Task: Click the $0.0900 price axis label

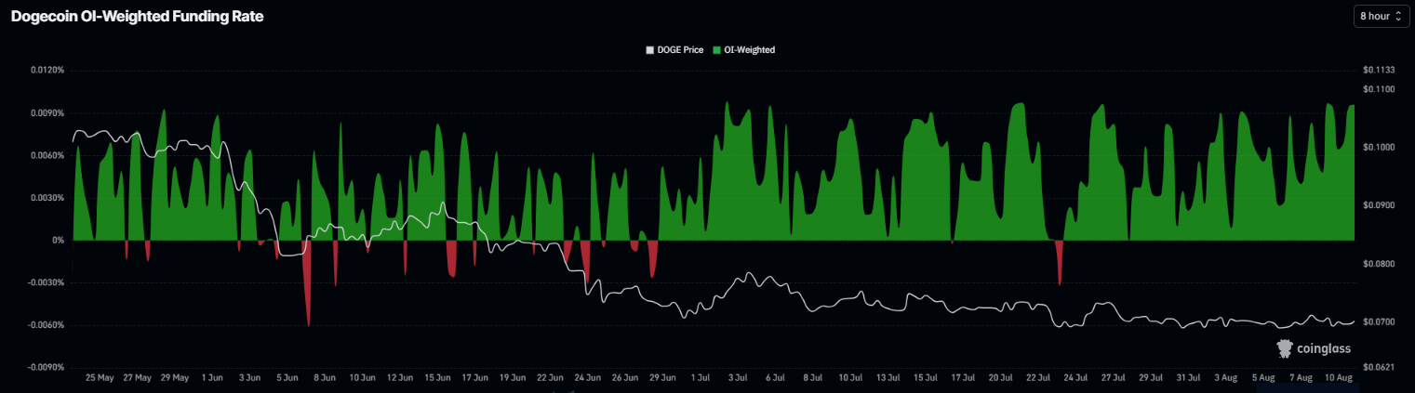Action: click(1380, 205)
